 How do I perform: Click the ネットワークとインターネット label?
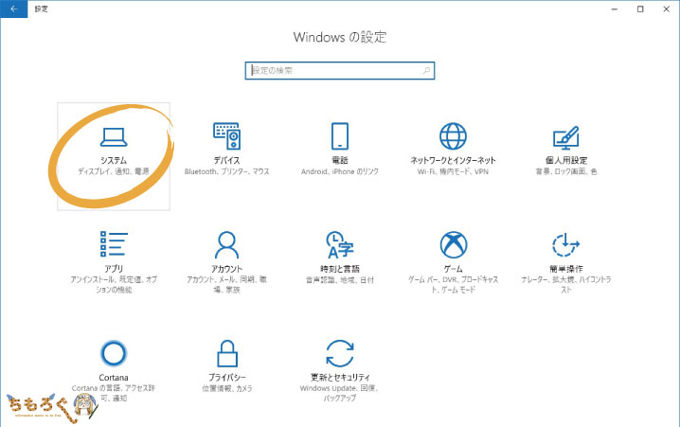click(x=453, y=160)
